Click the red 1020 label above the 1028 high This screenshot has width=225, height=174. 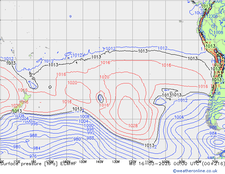coord(104,77)
